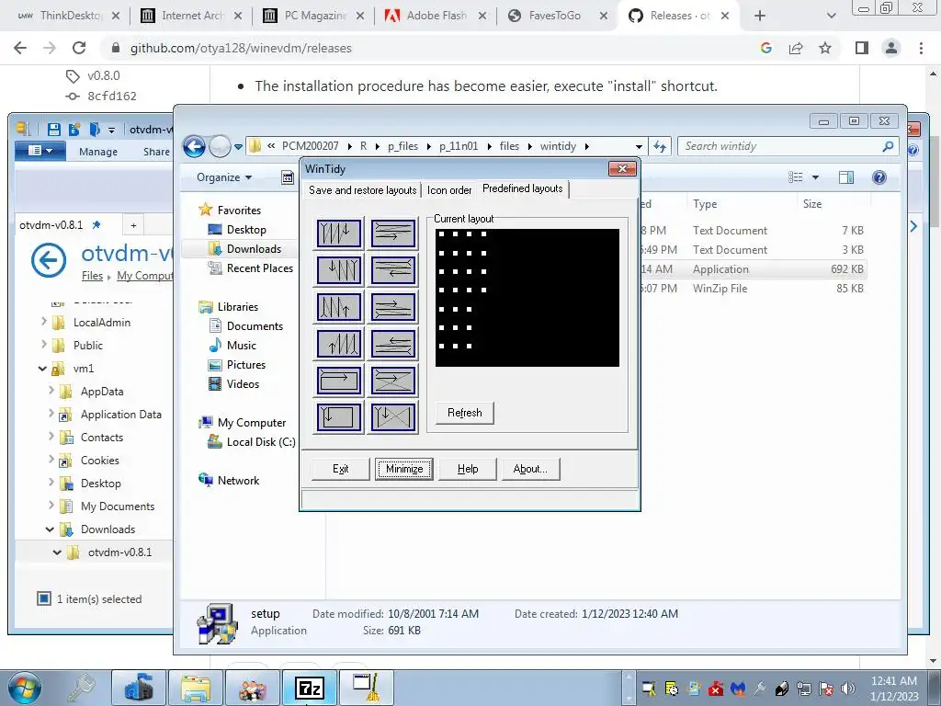Expand the LocalAdmin tree folder
Viewport: 941px width, 706px height.
(x=43, y=322)
